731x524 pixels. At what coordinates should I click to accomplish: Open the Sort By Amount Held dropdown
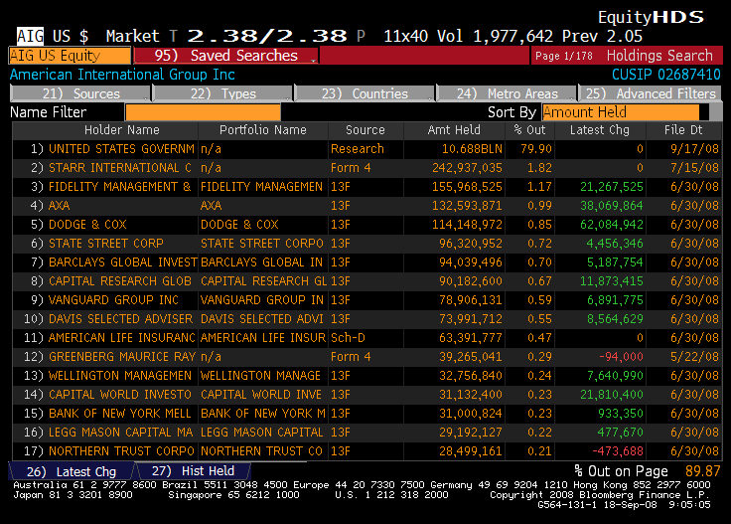tap(625, 112)
